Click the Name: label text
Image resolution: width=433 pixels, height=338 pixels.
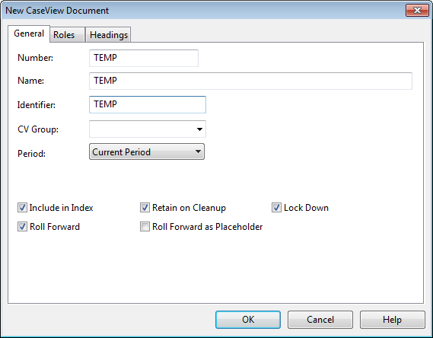point(30,81)
